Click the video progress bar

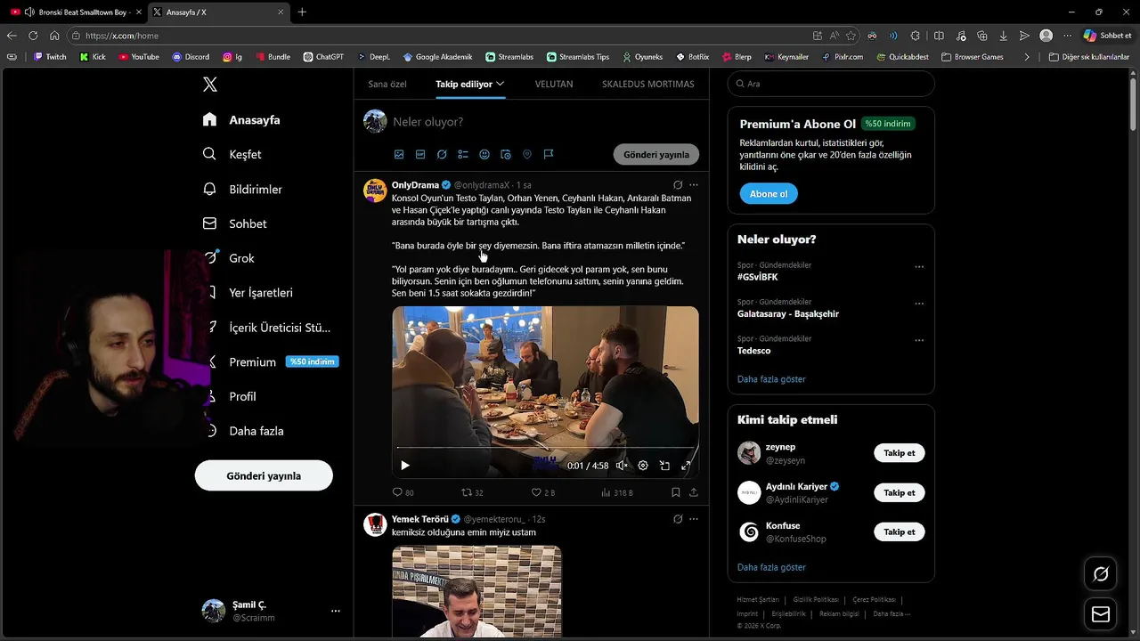(545, 448)
